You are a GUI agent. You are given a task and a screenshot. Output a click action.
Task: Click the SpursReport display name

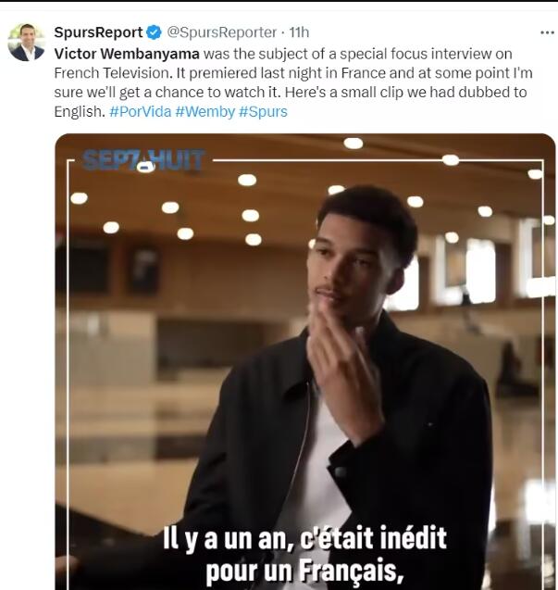[x=98, y=32]
